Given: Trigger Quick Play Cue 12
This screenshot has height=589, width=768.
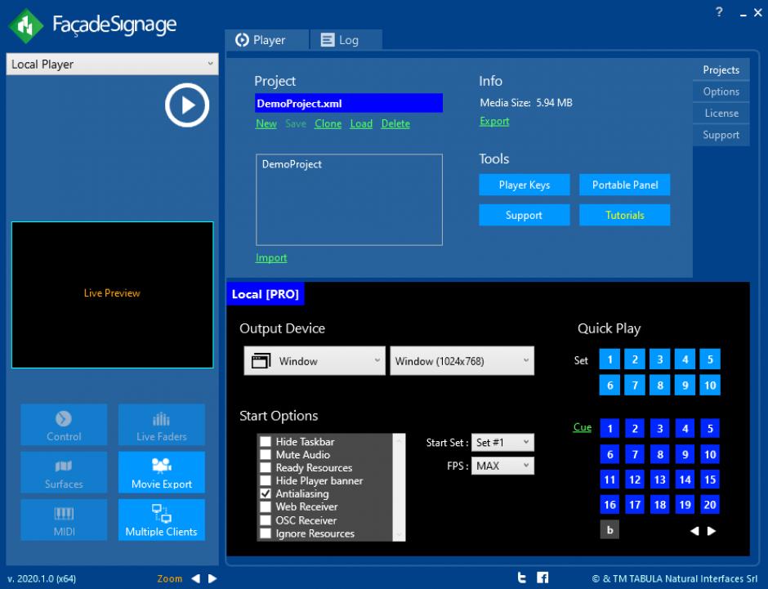Looking at the screenshot, I should click(635, 480).
